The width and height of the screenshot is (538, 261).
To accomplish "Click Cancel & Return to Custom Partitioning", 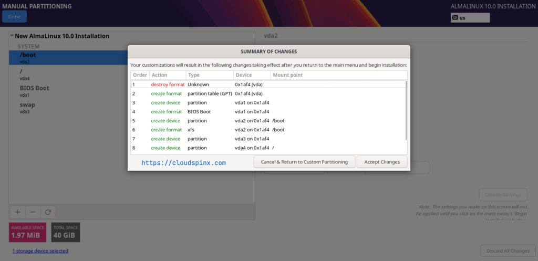I will pyautogui.click(x=304, y=162).
